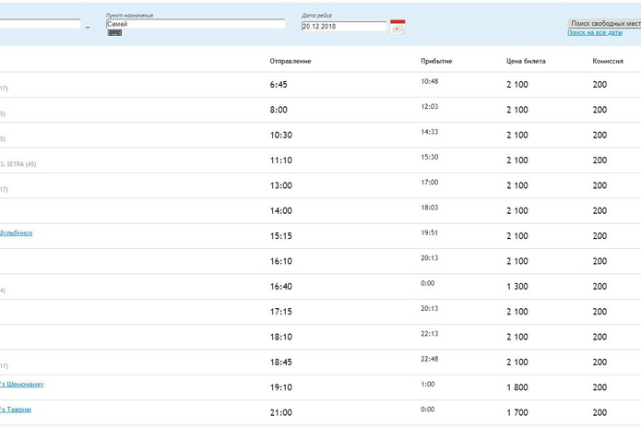The height and width of the screenshot is (428, 641).
Task: Click the 12:03 arrival time
Action: [429, 107]
